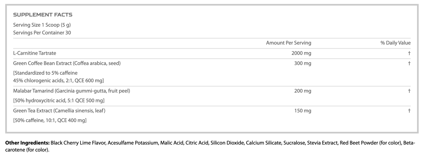422x155 pixels.
Task: Click the 2000 mg amount value
Action: [x=301, y=53]
